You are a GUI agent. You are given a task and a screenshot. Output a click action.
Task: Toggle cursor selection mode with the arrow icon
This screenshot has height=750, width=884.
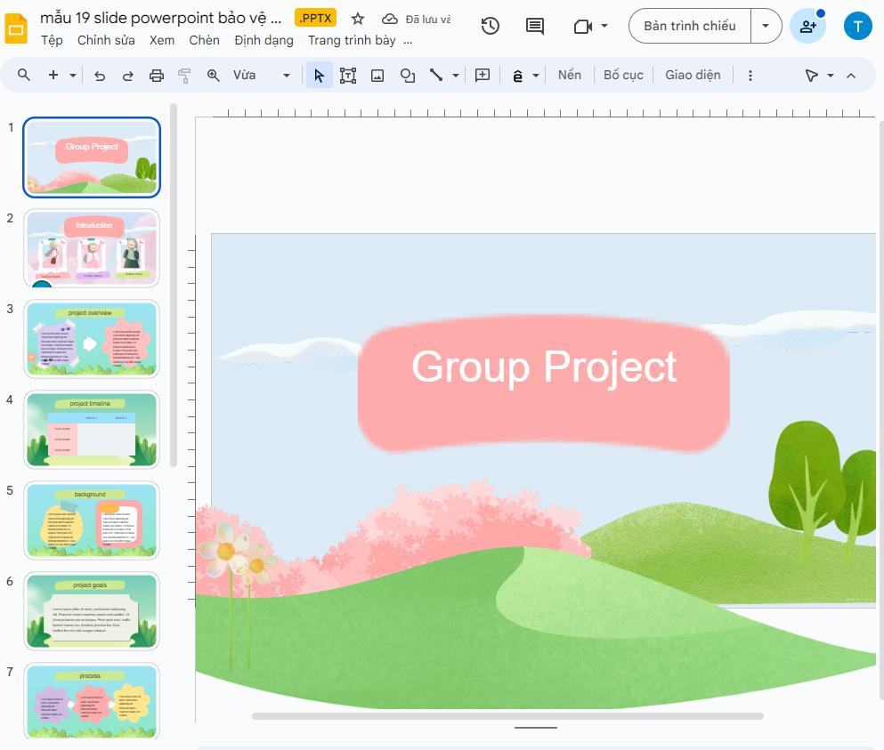tap(319, 75)
